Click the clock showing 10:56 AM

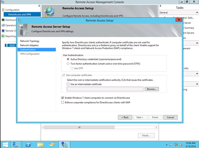point(190,143)
